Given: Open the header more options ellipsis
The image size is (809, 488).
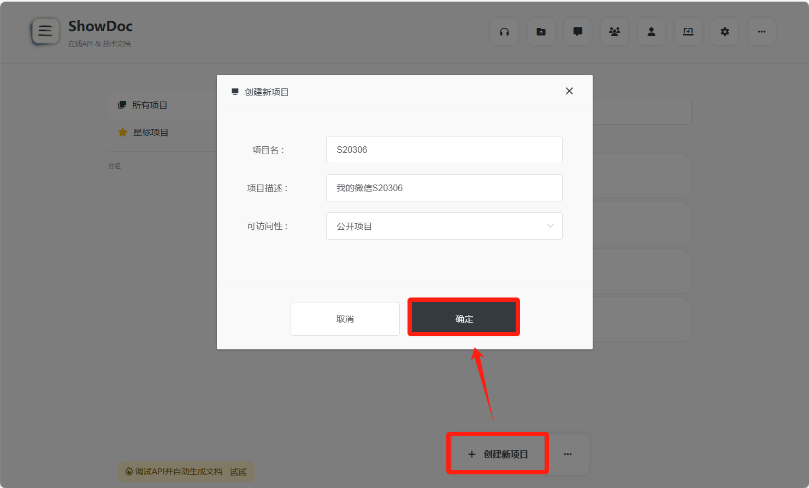Looking at the screenshot, I should pyautogui.click(x=761, y=32).
